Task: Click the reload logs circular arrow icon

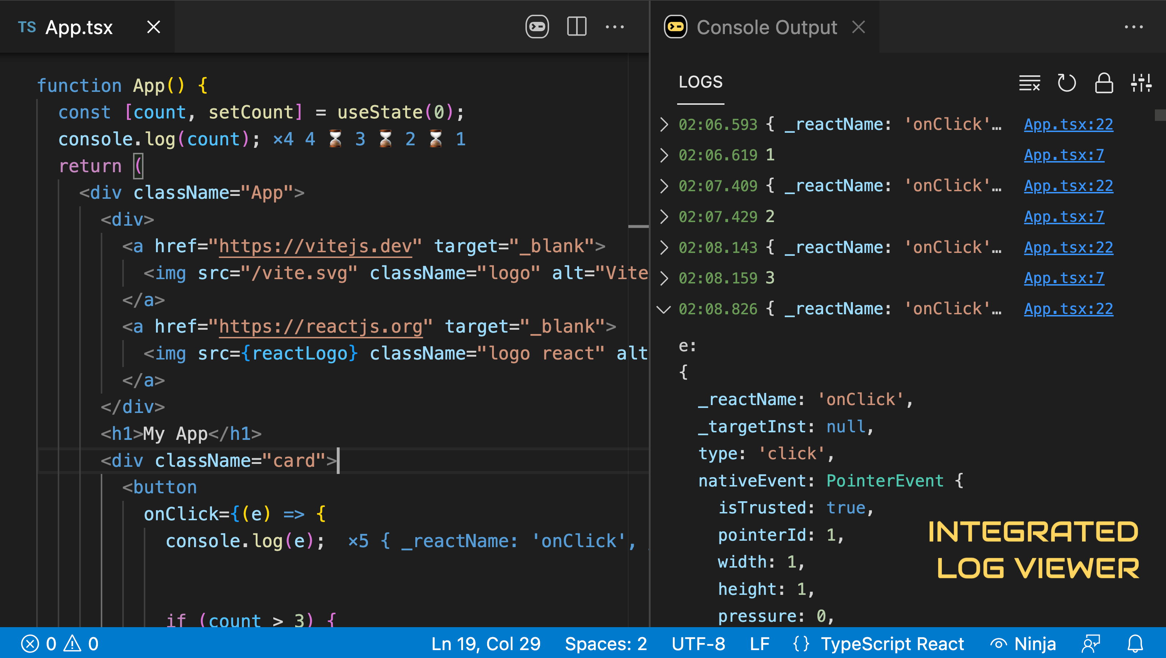Action: pos(1066,83)
